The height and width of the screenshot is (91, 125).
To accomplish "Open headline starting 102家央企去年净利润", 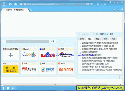I will point(102,70).
